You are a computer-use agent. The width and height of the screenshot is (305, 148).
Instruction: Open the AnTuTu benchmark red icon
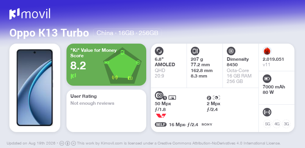[x=267, y=51]
